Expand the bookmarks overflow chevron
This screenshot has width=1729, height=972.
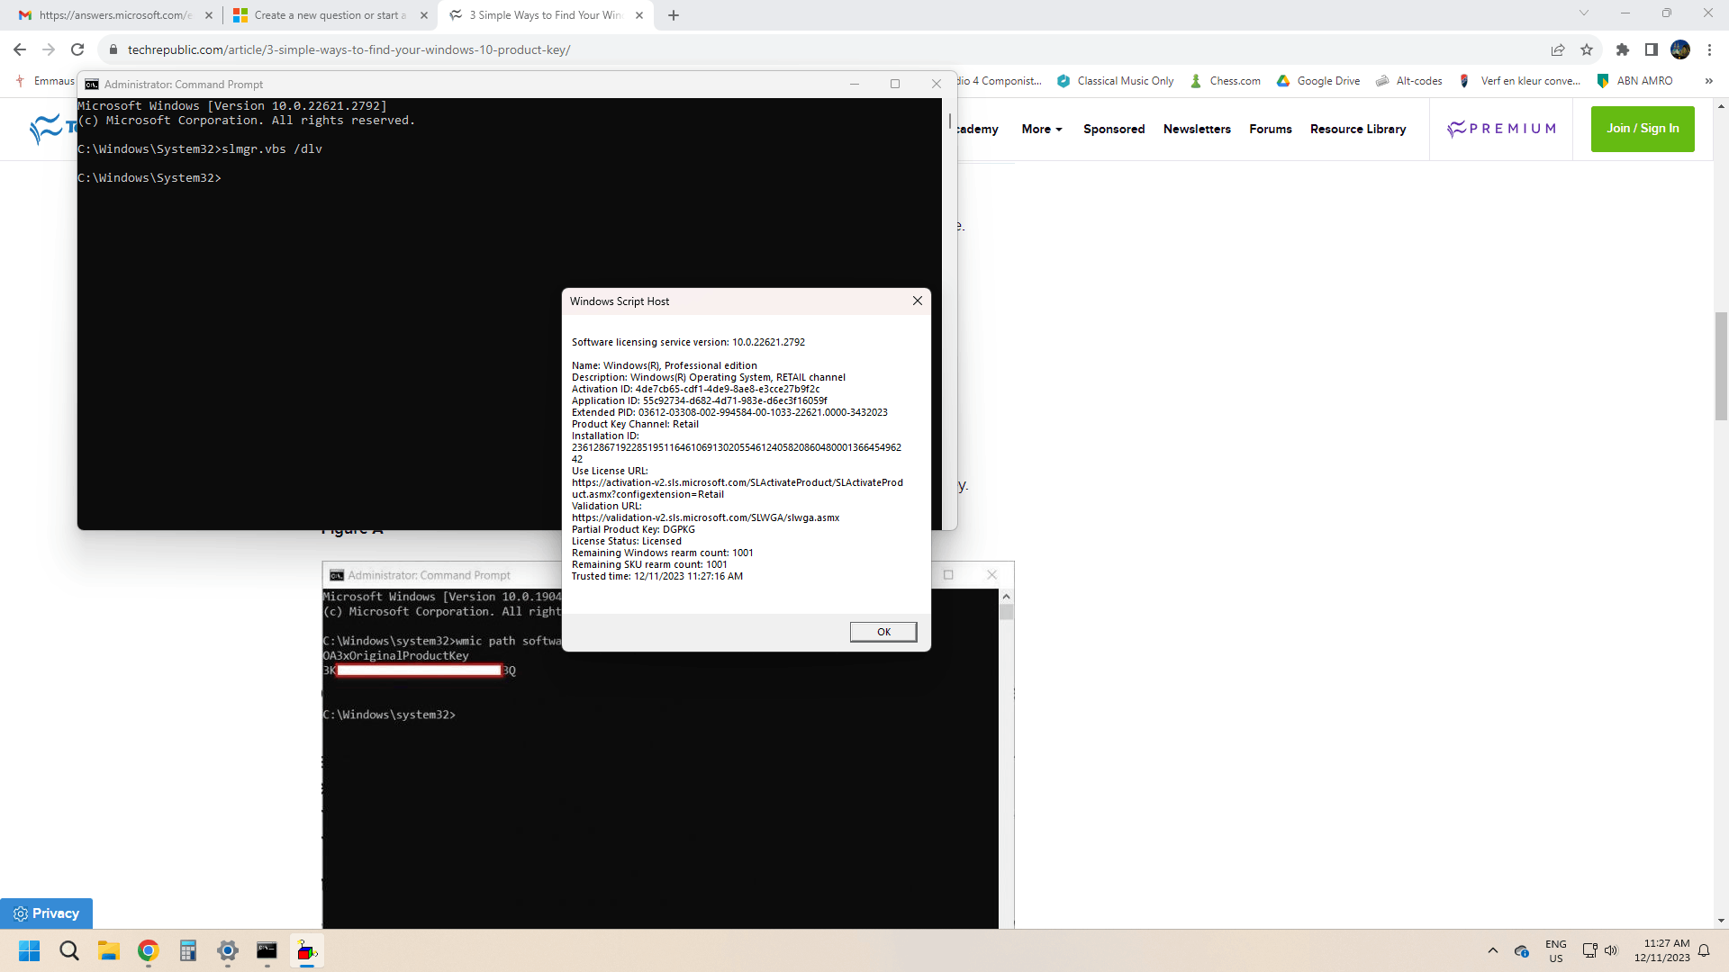click(x=1708, y=81)
